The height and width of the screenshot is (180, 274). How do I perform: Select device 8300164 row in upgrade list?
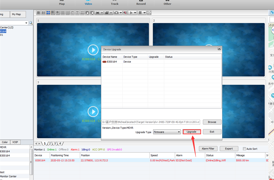coord(162,62)
